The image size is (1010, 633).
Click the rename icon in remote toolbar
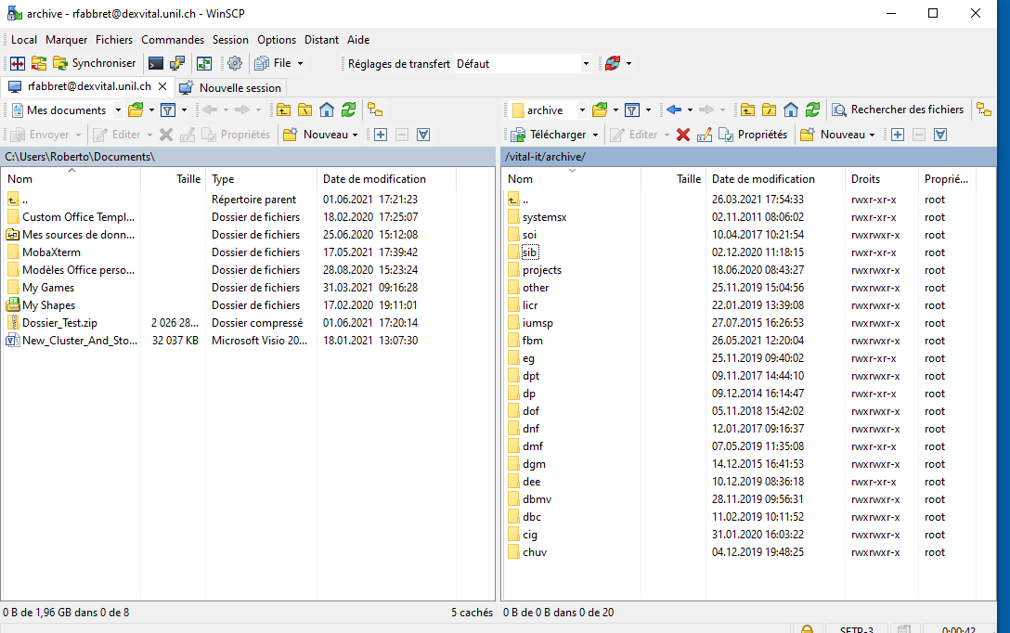(705, 135)
